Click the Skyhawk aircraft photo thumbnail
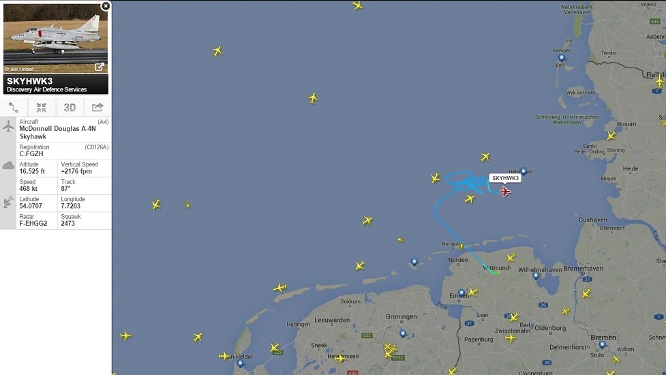The height and width of the screenshot is (375, 666). click(x=56, y=38)
